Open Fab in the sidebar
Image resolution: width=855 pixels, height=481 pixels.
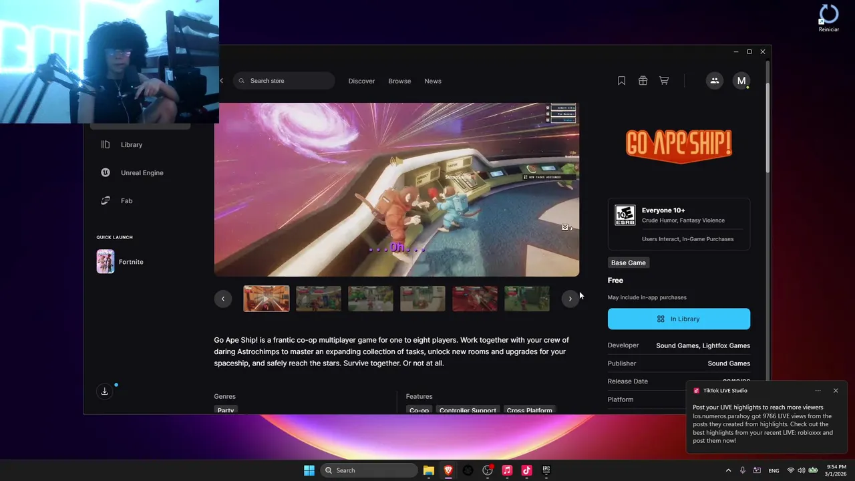[126, 200]
